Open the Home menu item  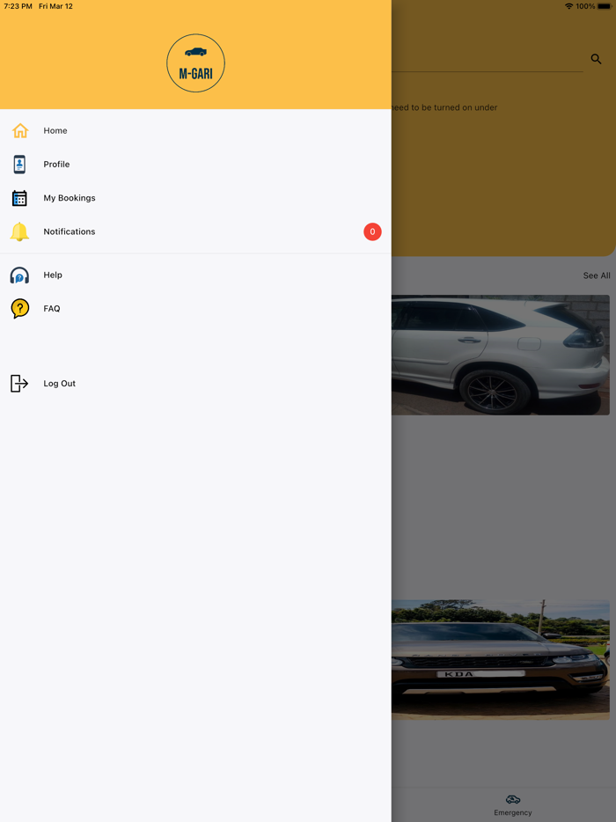coord(55,131)
